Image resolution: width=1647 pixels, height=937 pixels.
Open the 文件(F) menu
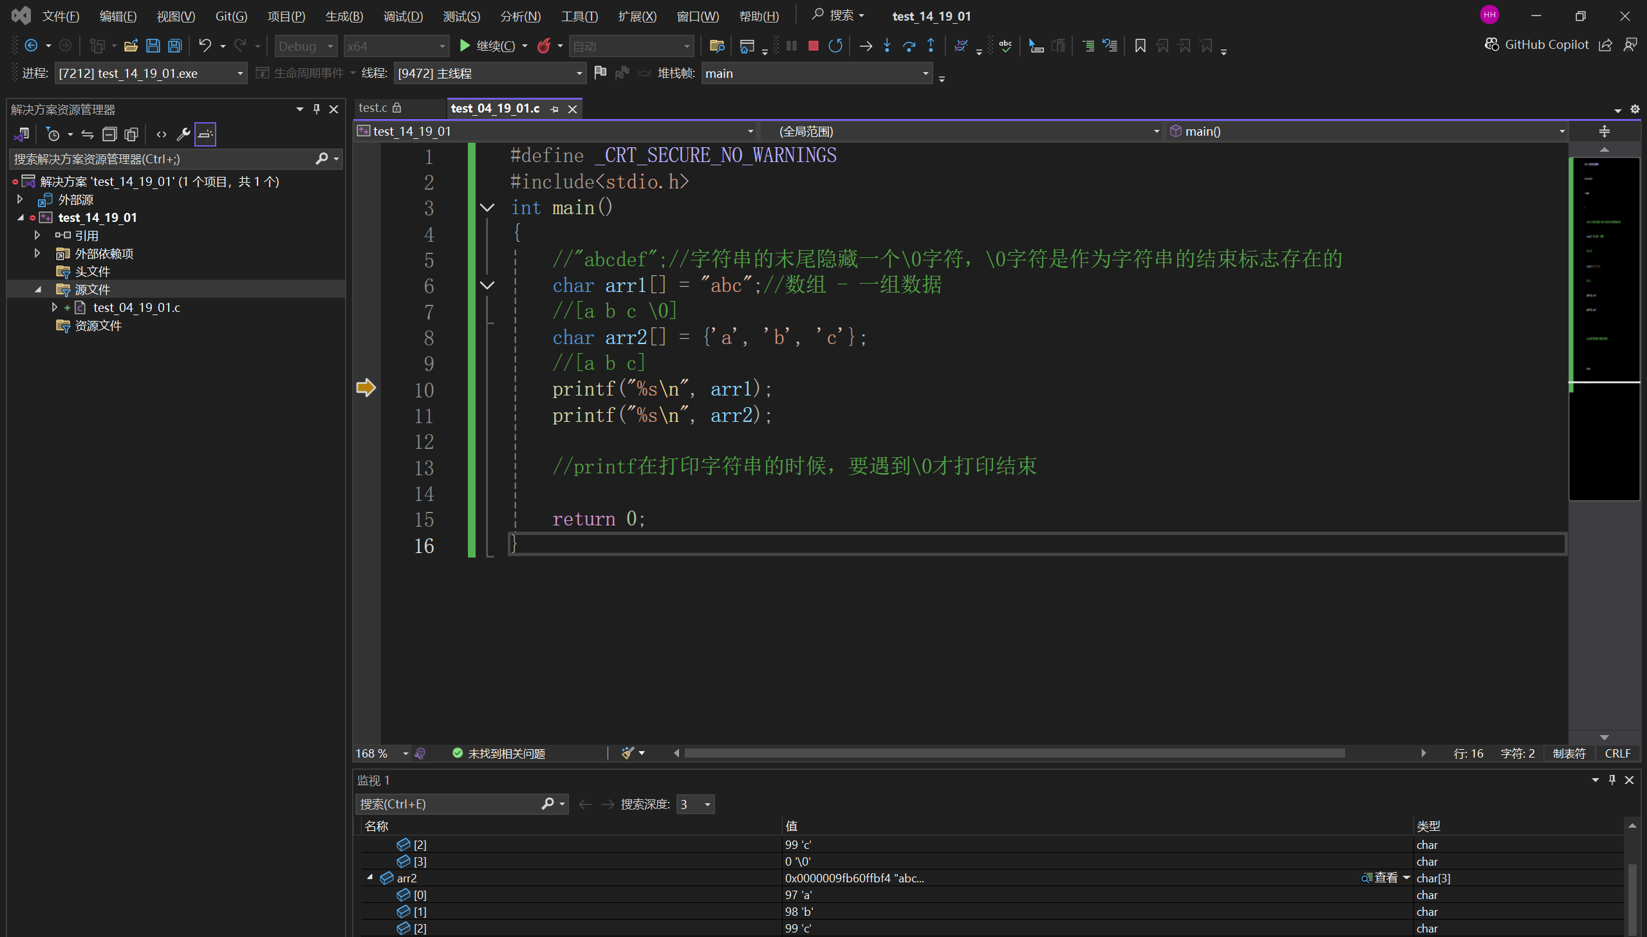(x=60, y=16)
